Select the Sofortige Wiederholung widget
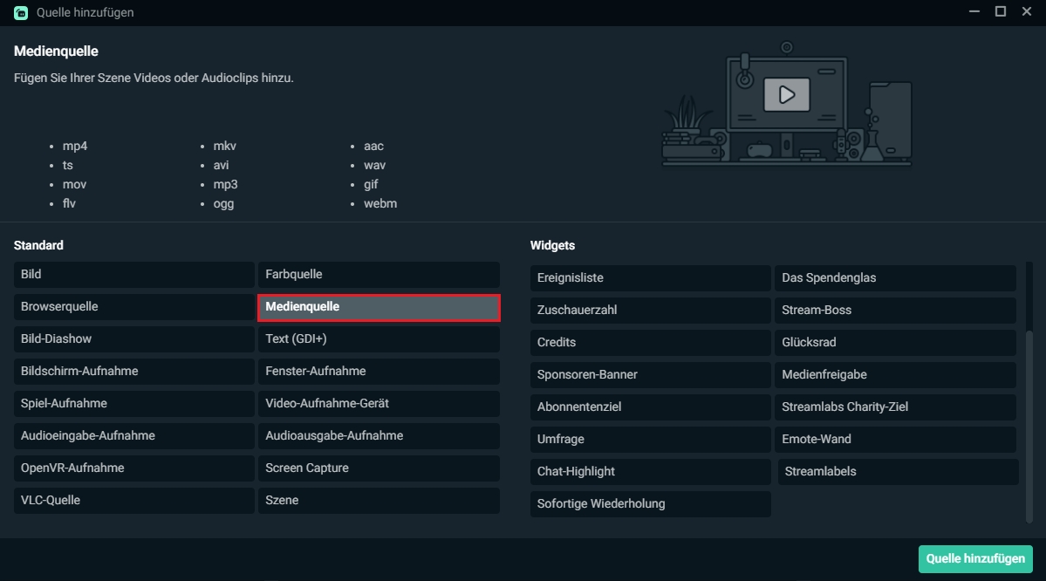Viewport: 1046px width, 581px height. [650, 503]
